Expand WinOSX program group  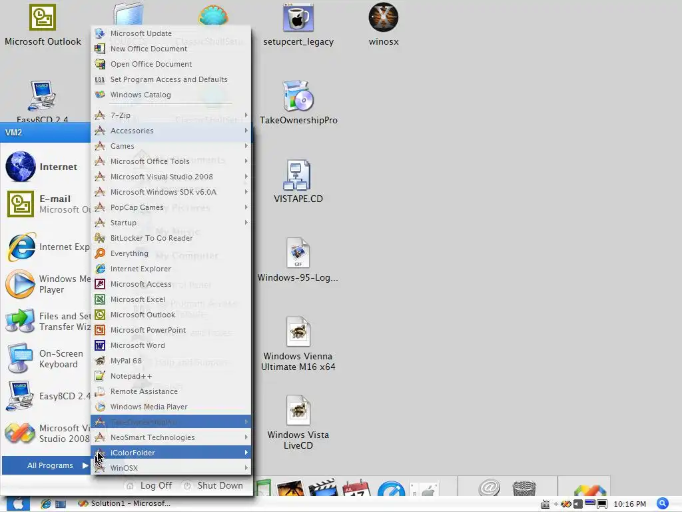coord(171,467)
